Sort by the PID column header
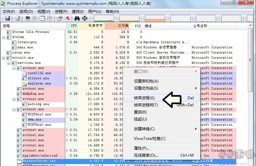 pyautogui.click(x=137, y=26)
